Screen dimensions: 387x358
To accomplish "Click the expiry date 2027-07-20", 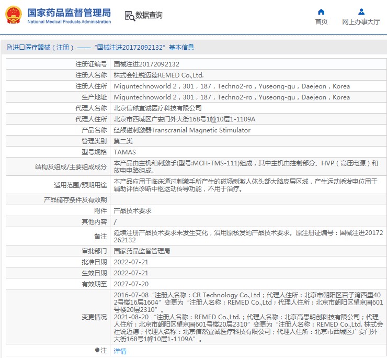I will [x=131, y=284].
